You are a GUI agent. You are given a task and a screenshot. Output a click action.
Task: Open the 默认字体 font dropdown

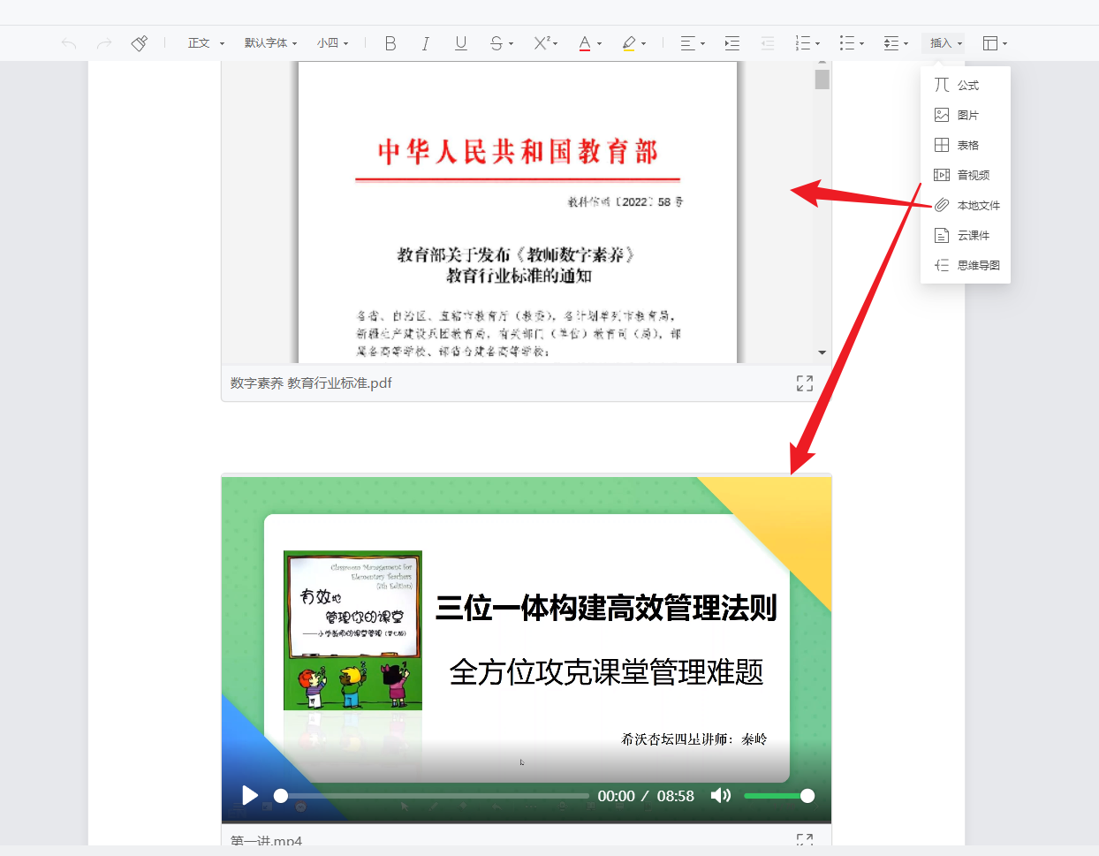point(271,43)
